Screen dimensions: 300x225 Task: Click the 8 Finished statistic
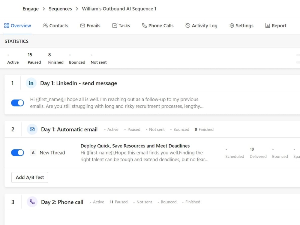(56, 58)
